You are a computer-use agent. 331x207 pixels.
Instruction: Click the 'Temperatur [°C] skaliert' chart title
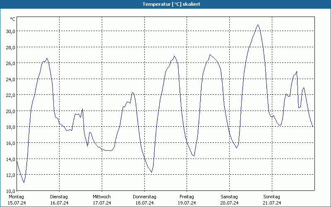(171, 4)
